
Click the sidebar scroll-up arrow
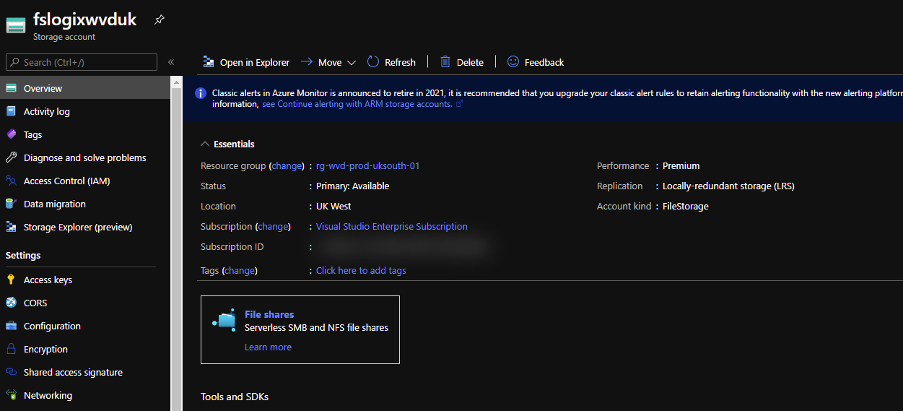[x=176, y=82]
